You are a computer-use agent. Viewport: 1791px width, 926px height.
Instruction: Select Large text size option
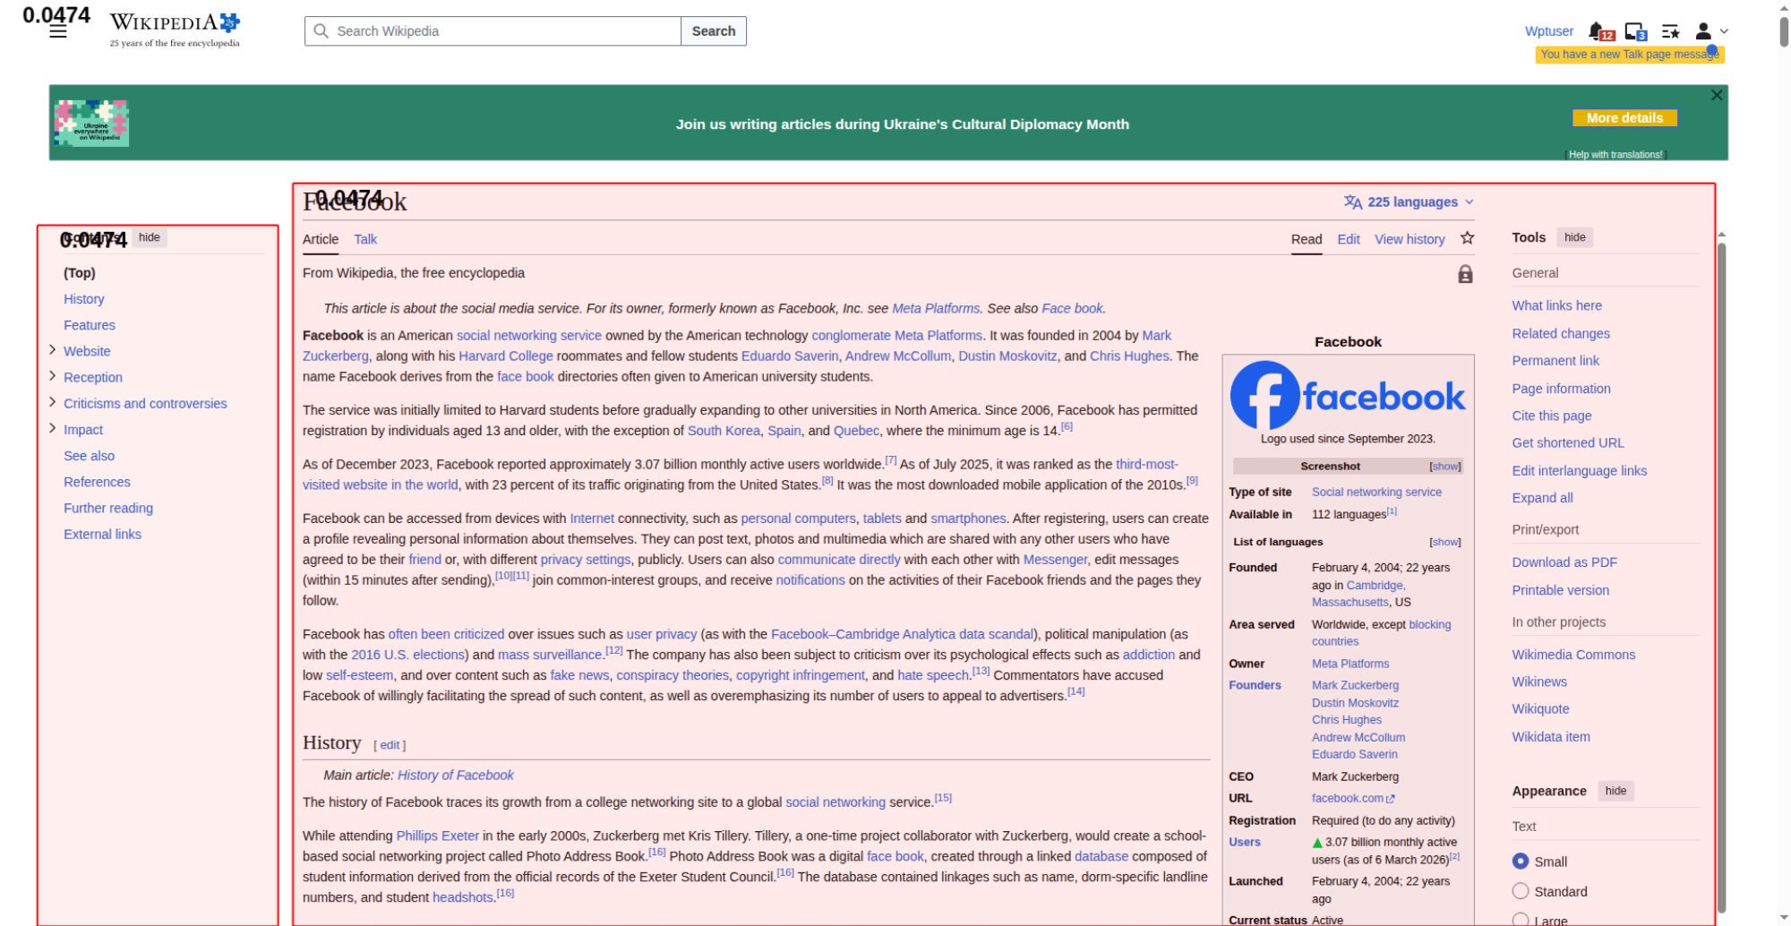pyautogui.click(x=1521, y=920)
